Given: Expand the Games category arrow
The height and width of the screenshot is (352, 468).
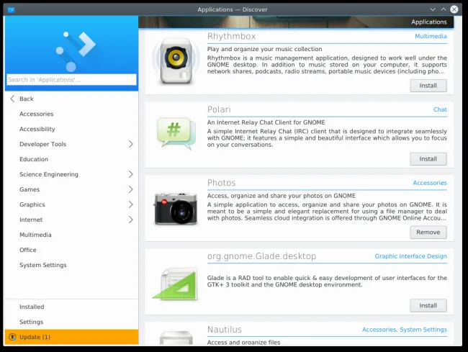Looking at the screenshot, I should pyautogui.click(x=131, y=189).
